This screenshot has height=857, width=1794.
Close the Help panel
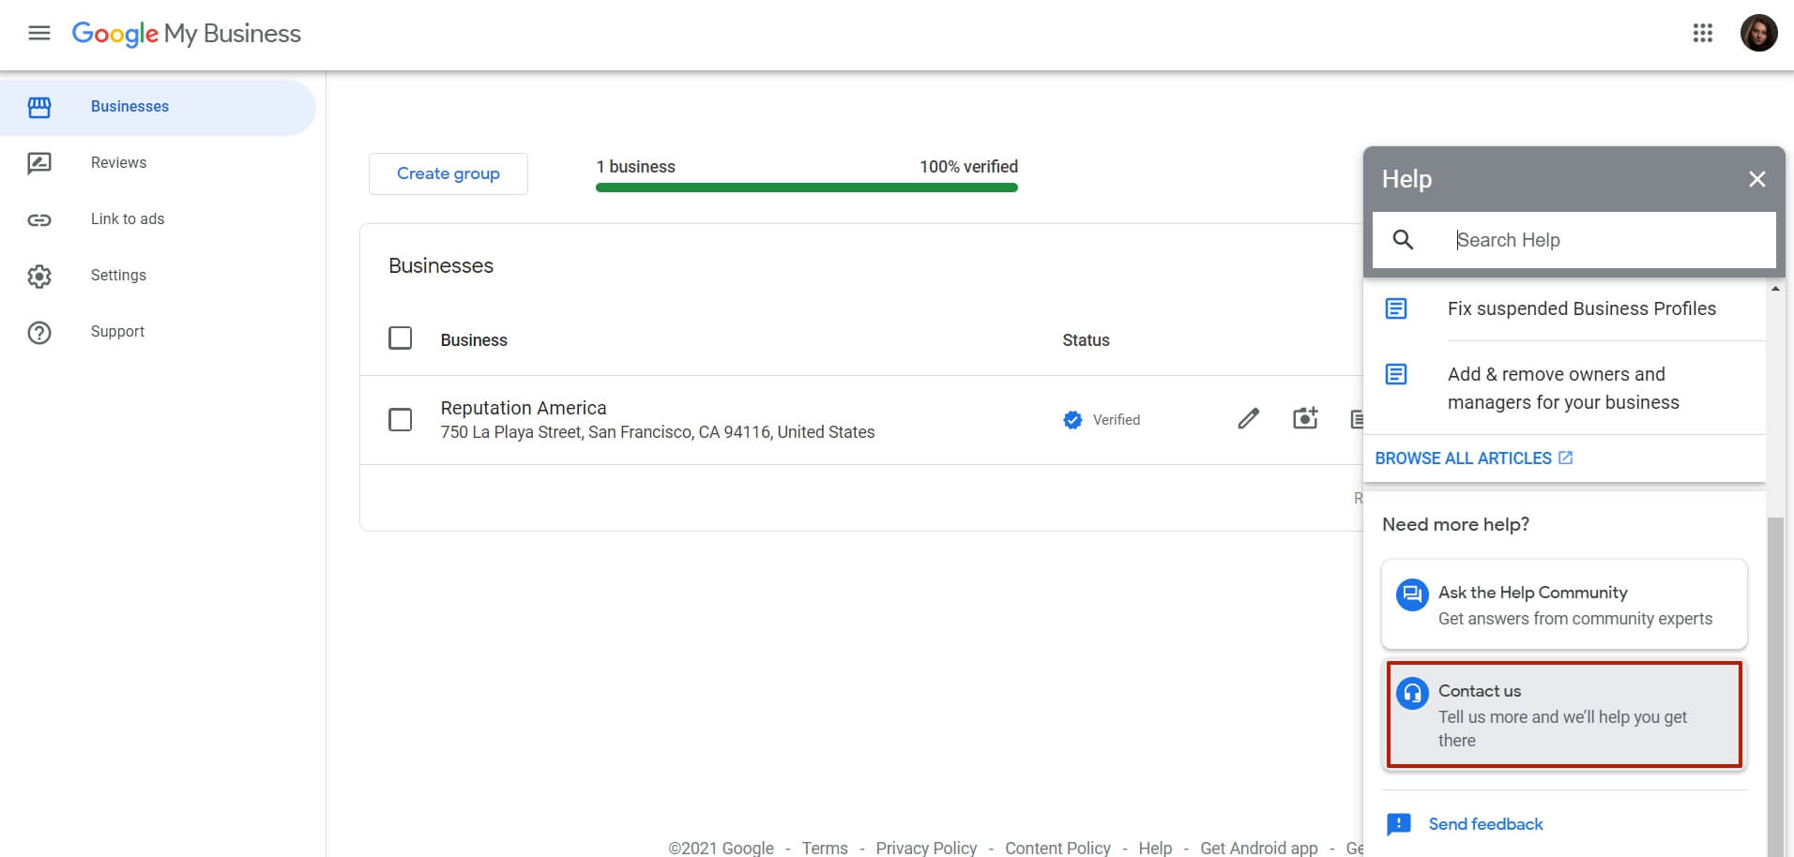click(x=1756, y=179)
